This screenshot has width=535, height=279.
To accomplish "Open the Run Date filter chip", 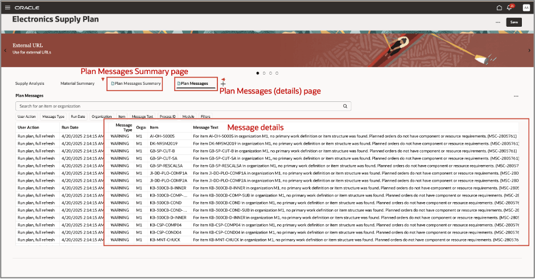I will [78, 117].
